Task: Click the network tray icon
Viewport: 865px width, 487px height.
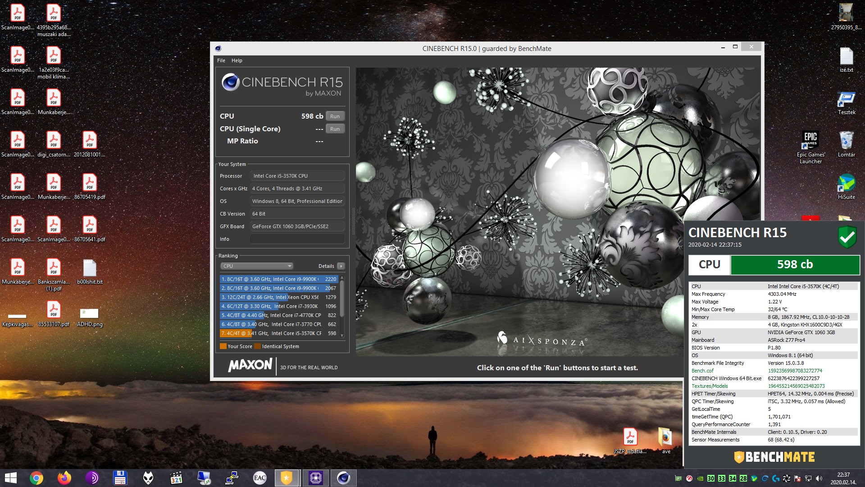Action: point(808,478)
